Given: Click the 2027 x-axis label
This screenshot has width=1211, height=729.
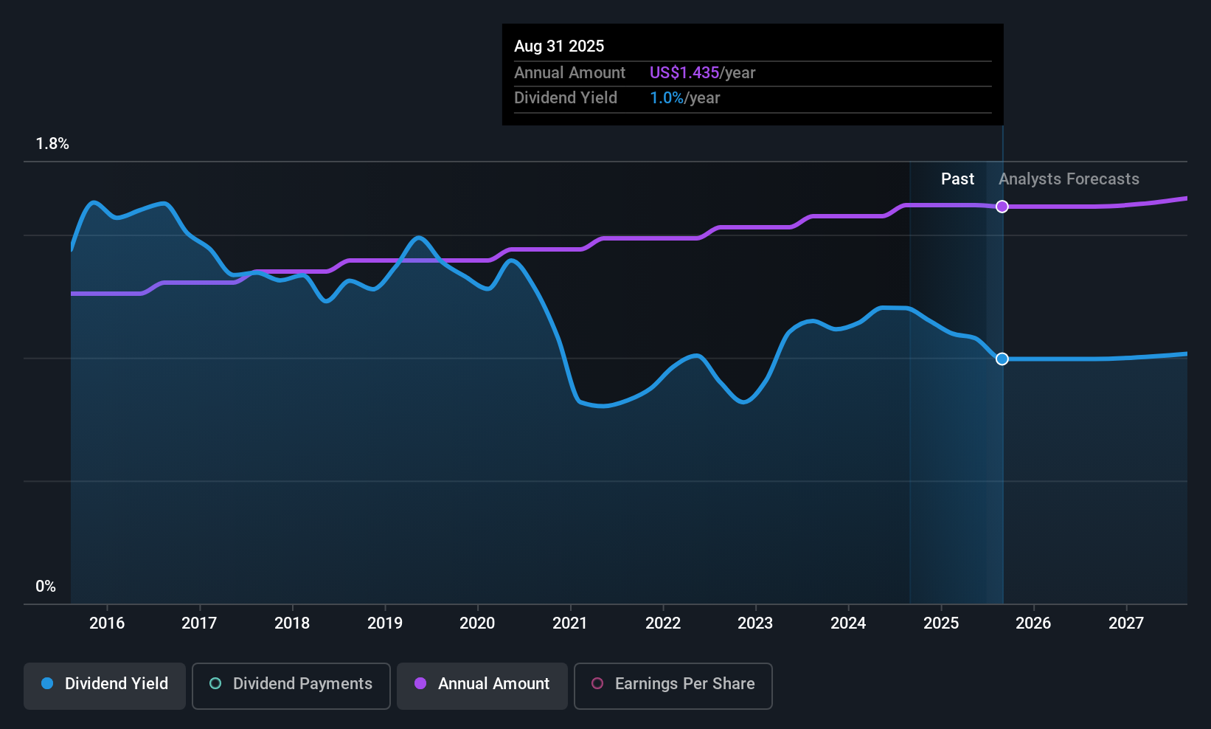Looking at the screenshot, I should [1126, 623].
